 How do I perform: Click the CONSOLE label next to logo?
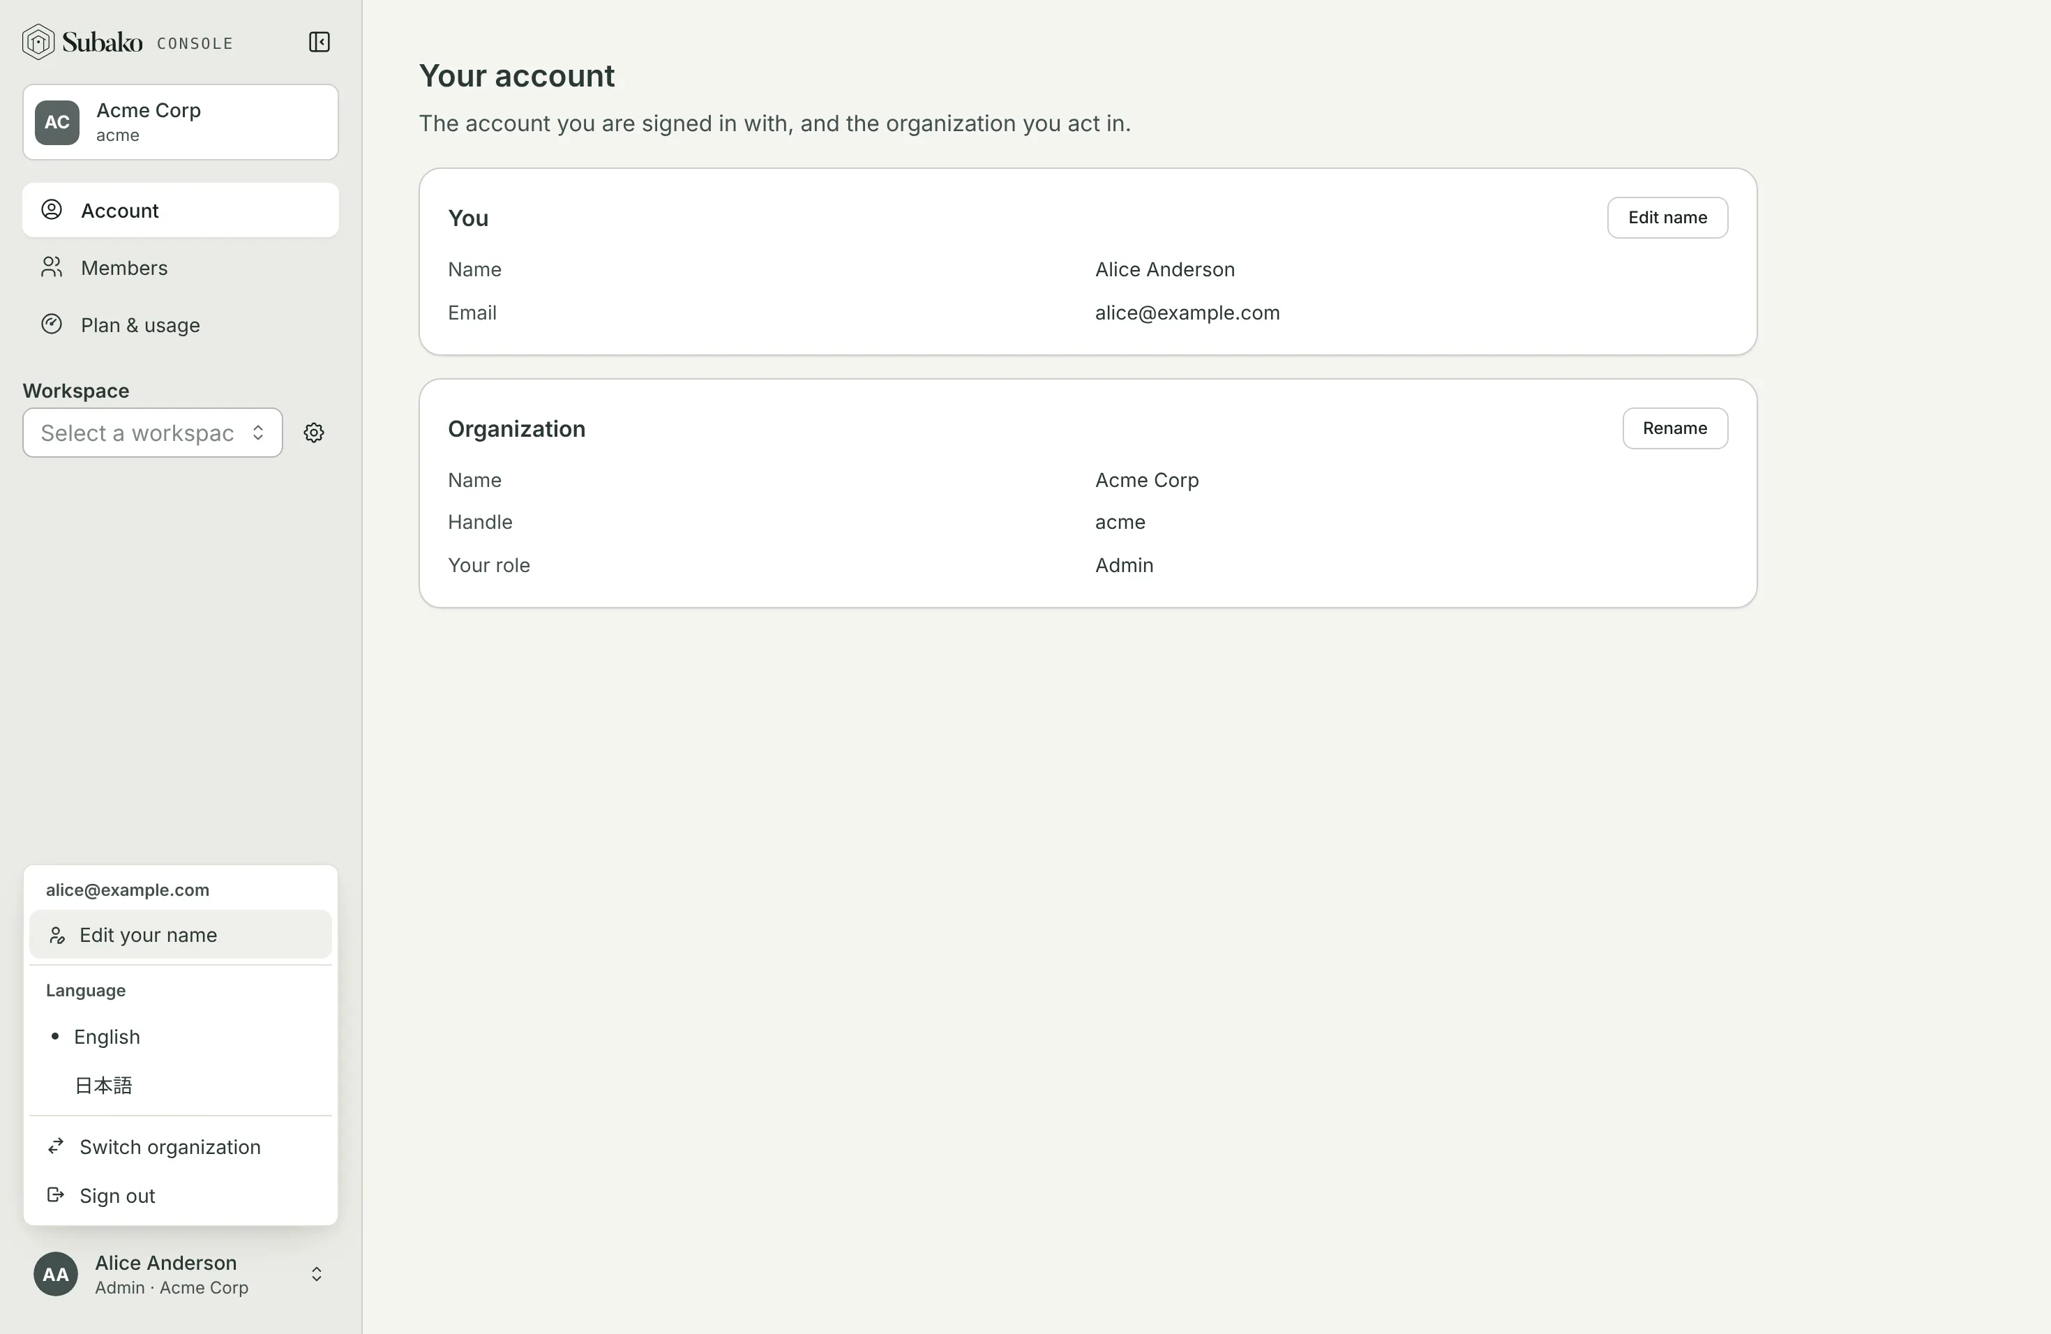coord(195,43)
